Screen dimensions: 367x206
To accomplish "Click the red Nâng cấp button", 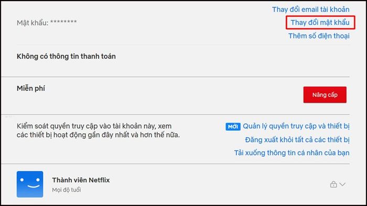I will (325, 95).
